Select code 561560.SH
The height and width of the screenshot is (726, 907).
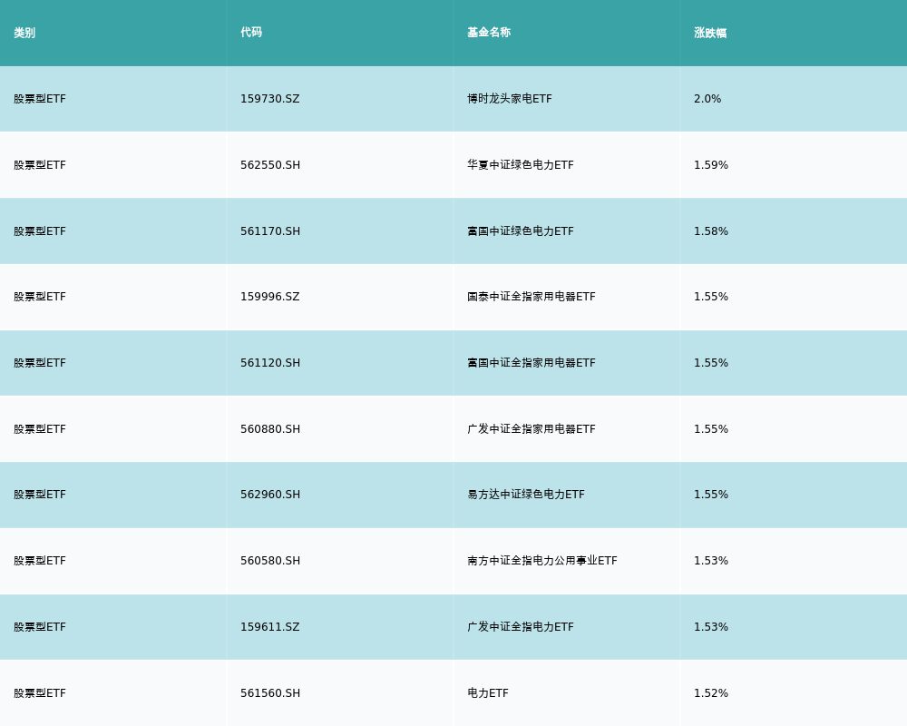[x=270, y=693]
